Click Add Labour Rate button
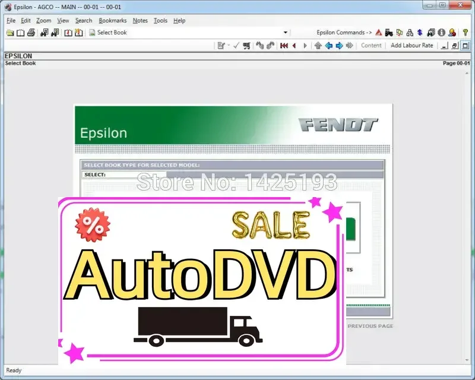475x380 pixels. tap(411, 46)
